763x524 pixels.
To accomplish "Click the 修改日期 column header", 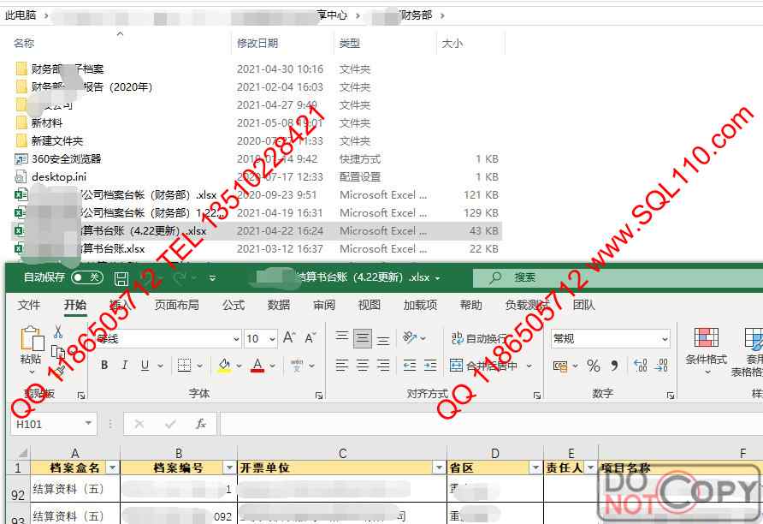I will [x=257, y=43].
